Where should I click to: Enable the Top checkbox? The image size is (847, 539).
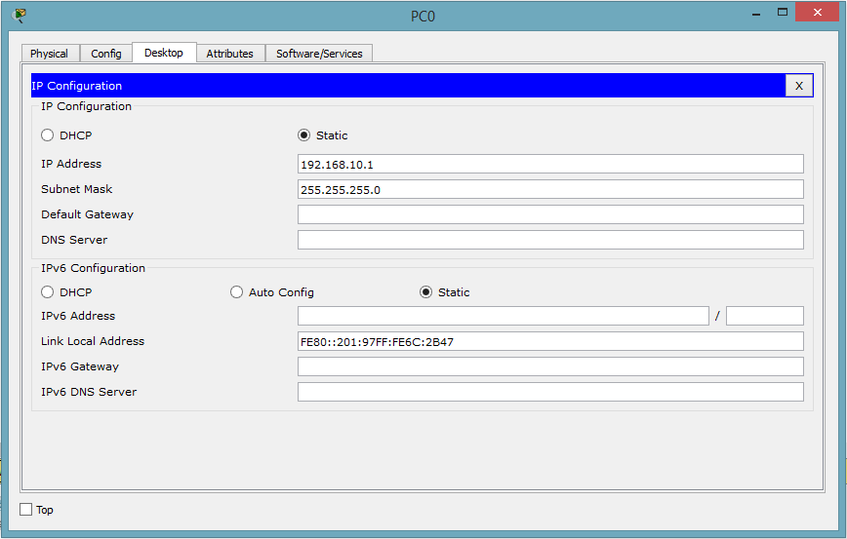click(x=26, y=510)
